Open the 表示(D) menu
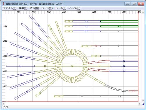Screen dimensions: 146x110 (x=34, y=8)
